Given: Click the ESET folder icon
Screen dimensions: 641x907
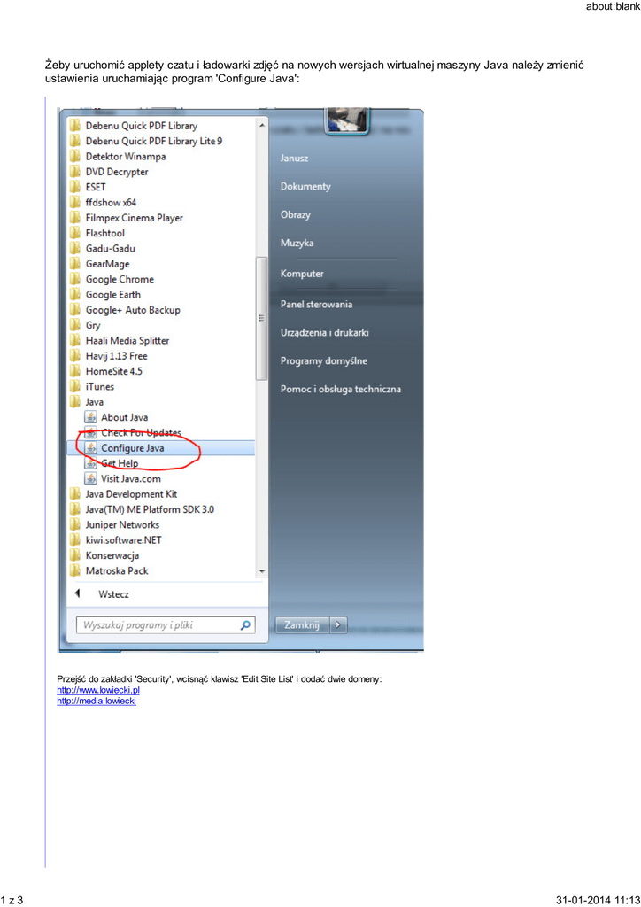Looking at the screenshot, I should click(x=76, y=187).
